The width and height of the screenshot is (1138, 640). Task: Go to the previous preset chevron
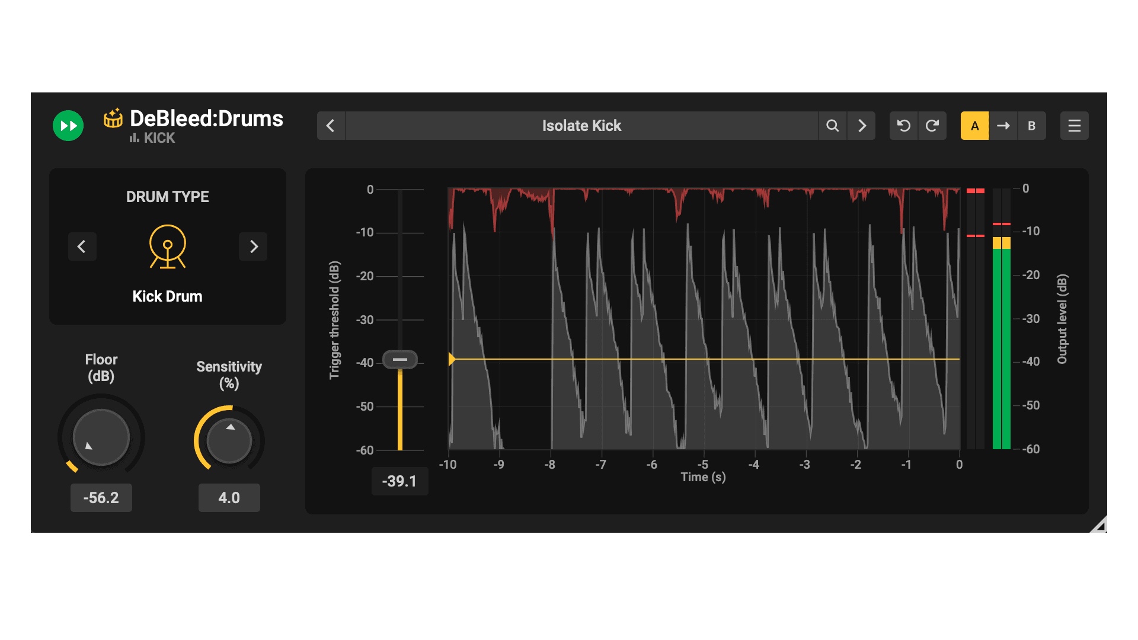point(331,126)
